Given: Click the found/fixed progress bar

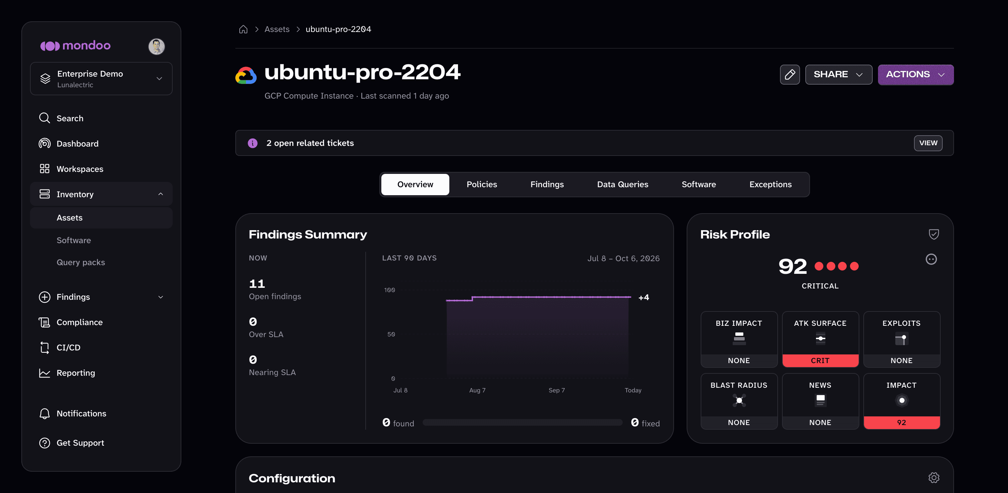Looking at the screenshot, I should [x=522, y=423].
